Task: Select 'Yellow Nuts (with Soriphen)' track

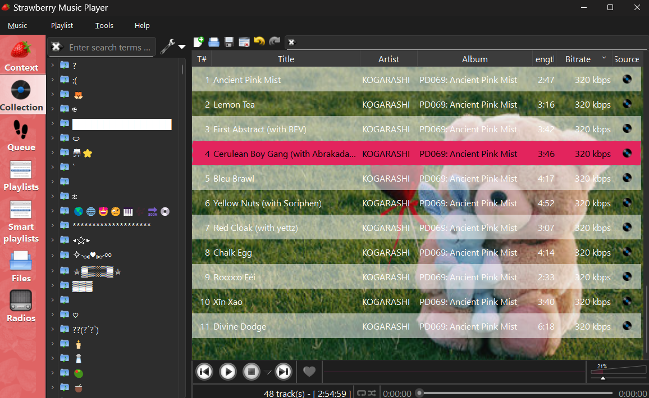Action: (x=417, y=203)
